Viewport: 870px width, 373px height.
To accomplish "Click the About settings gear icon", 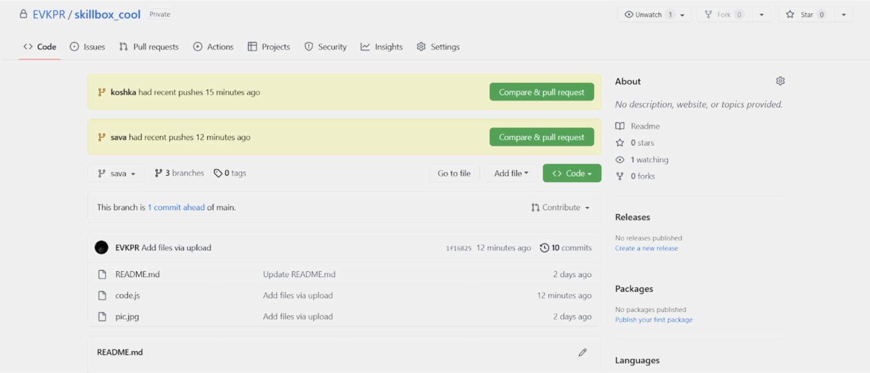I will (x=780, y=81).
